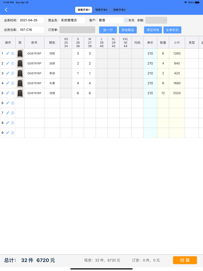Edit row 6 with the pencil icon
The width and height of the screenshot is (203, 271).
tap(8, 103)
